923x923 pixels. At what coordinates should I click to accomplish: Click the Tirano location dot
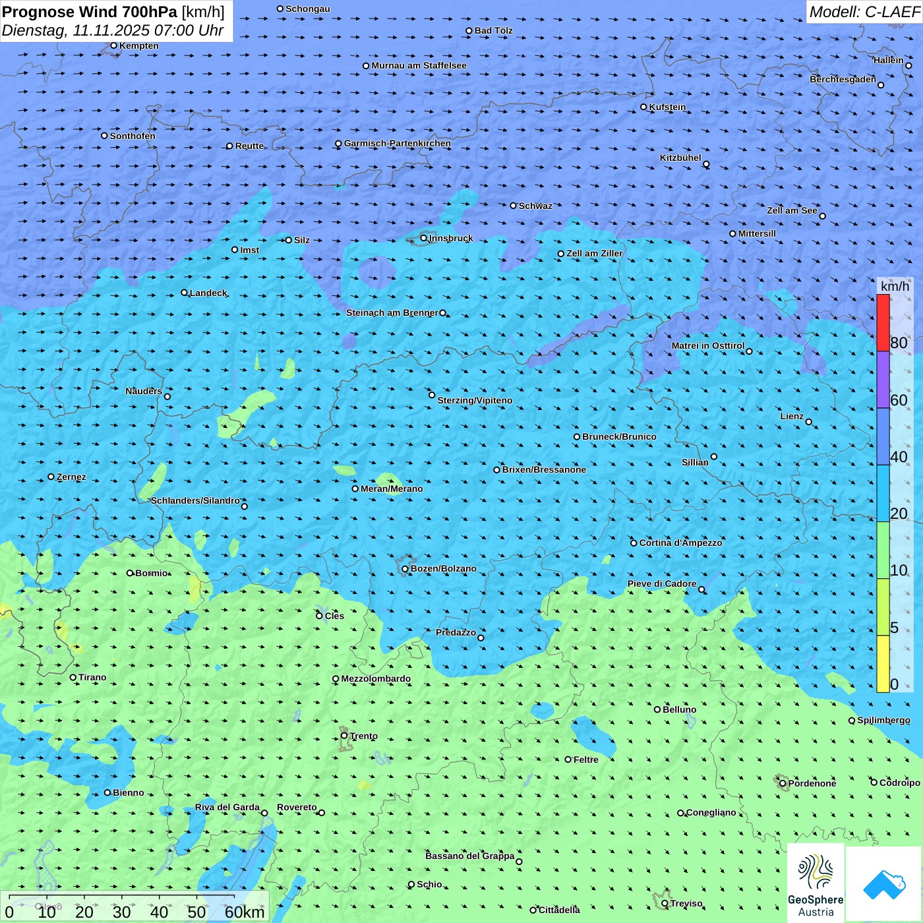click(x=73, y=677)
